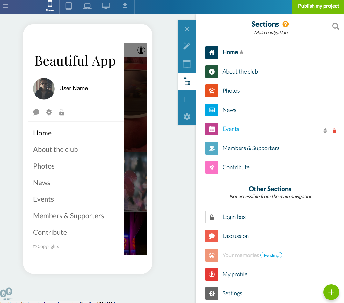Screen dimensions: 344x303
Task: Select Members & Supporters section
Action: [x=251, y=148]
